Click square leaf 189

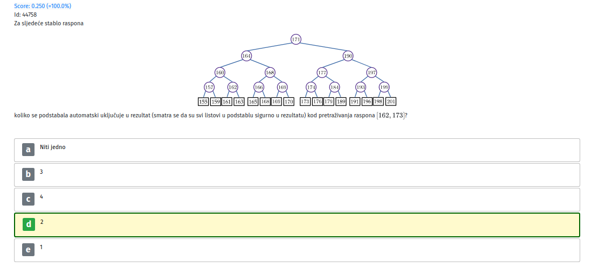coord(341,102)
